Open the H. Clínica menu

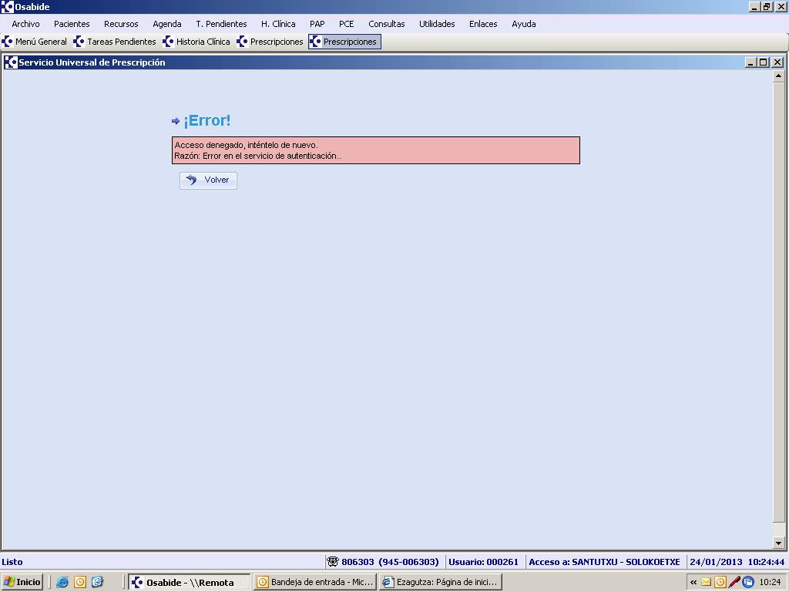click(x=278, y=24)
